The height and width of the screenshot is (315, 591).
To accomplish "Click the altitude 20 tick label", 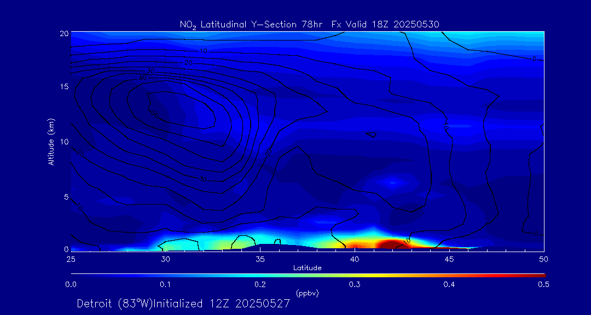I will coord(63,33).
